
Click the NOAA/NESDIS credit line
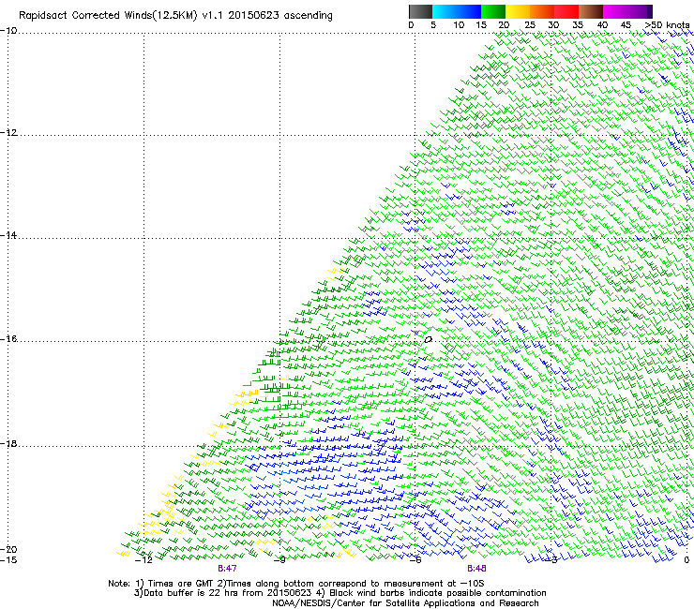click(x=405, y=603)
